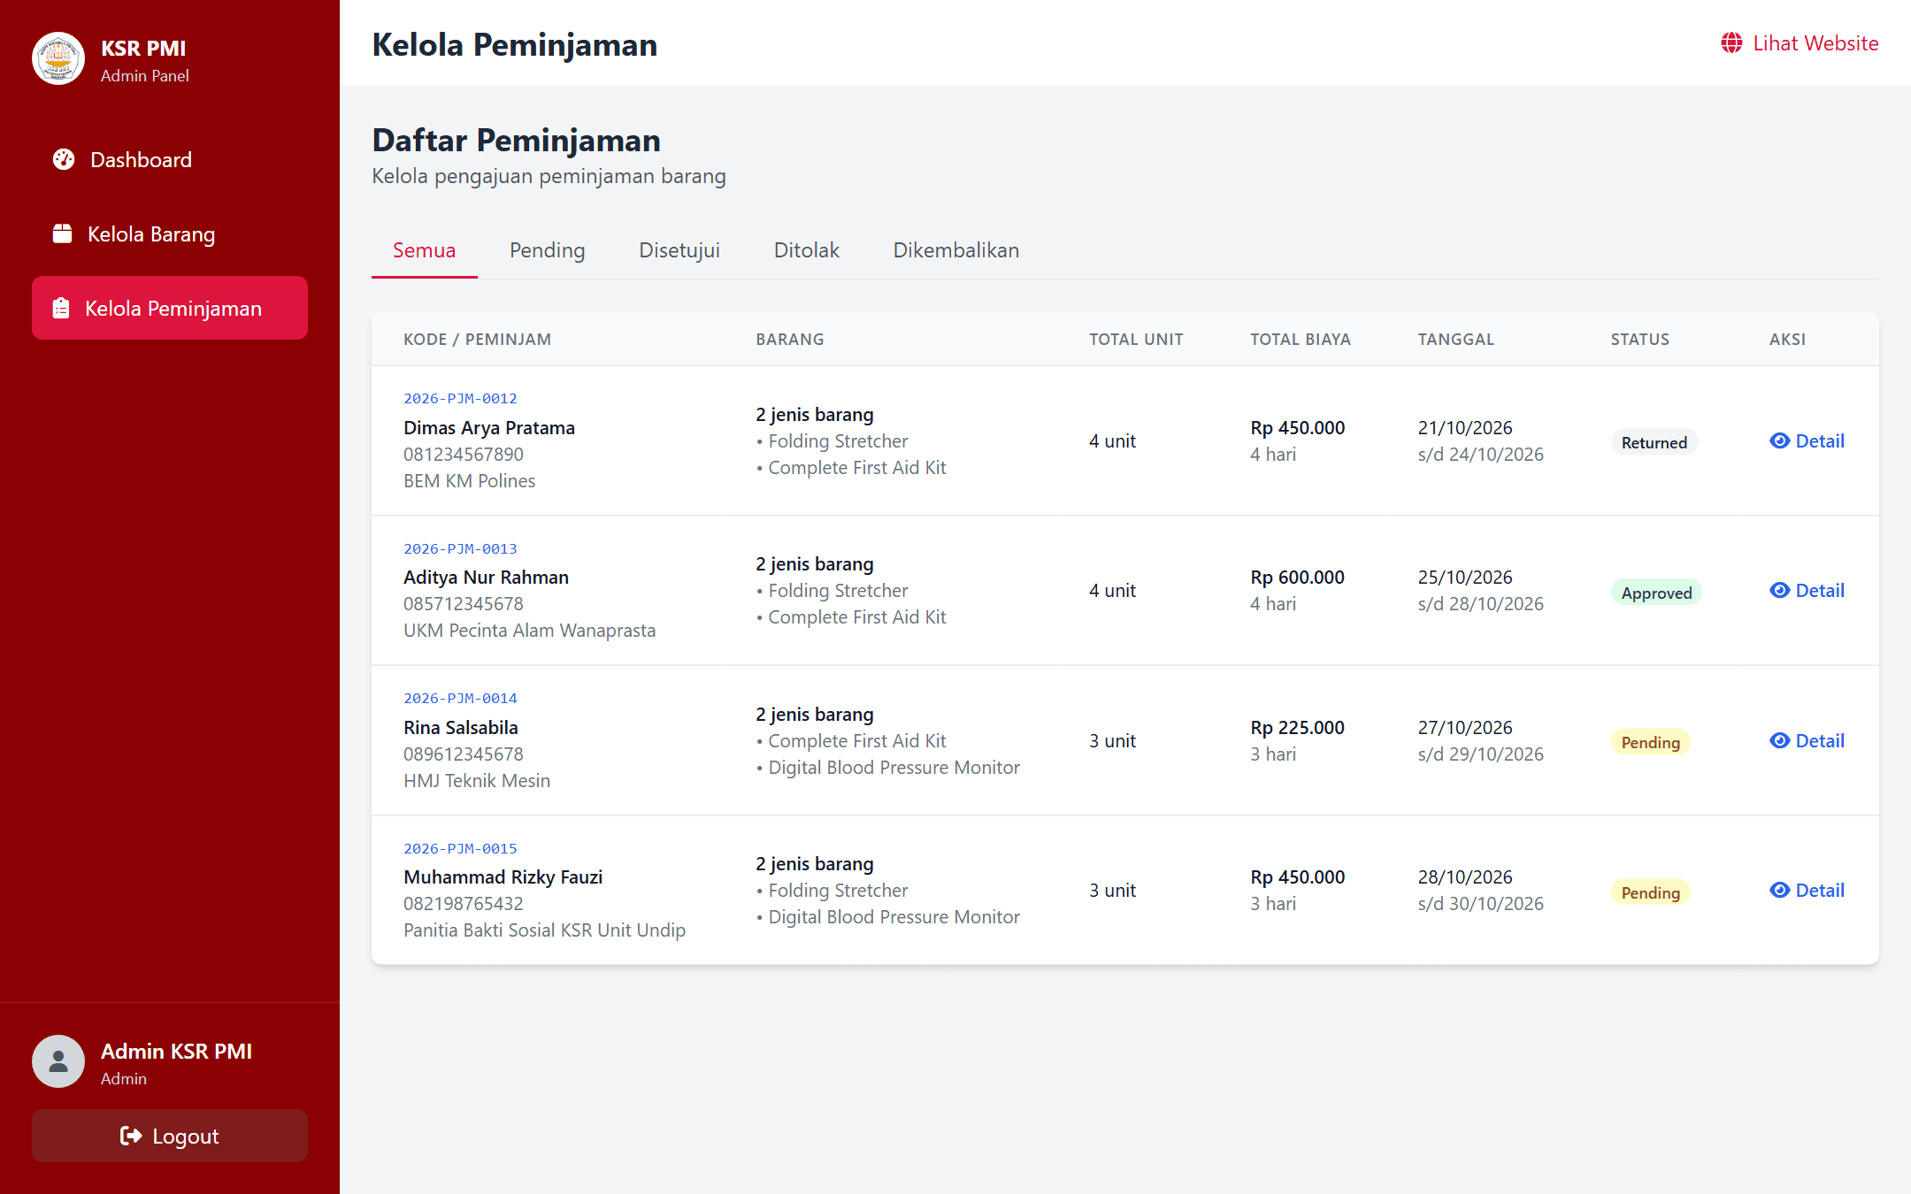The image size is (1911, 1194).
Task: Click the admin user avatar icon
Action: [x=58, y=1061]
